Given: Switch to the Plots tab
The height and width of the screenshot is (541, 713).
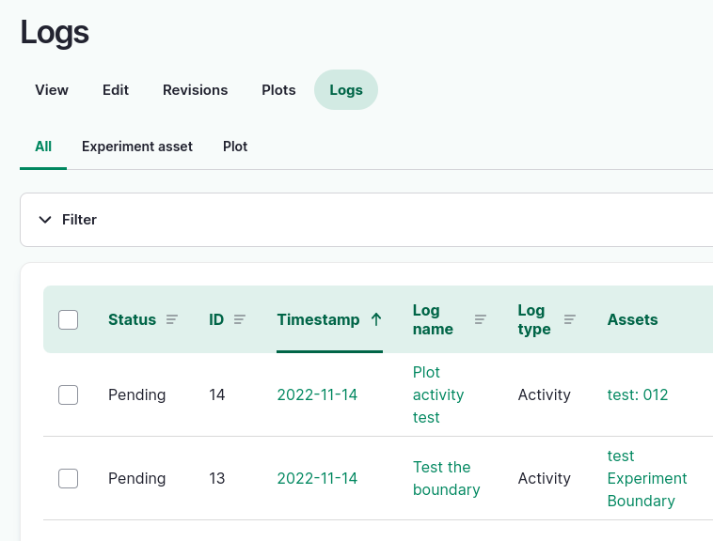Looking at the screenshot, I should 278,90.
